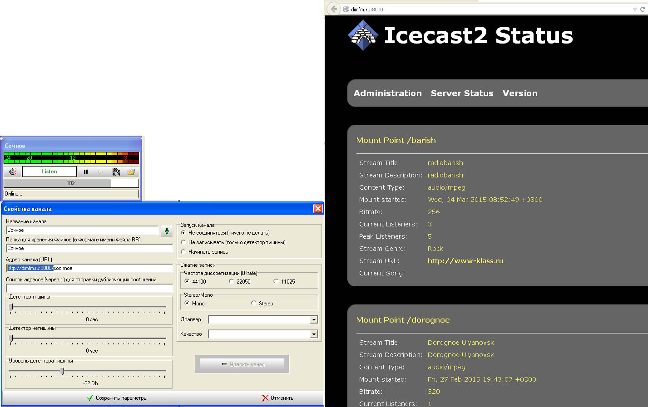Screen dimensions: 648x407
Task: Click the green down-arrow beside Название канала
Action: (x=167, y=231)
